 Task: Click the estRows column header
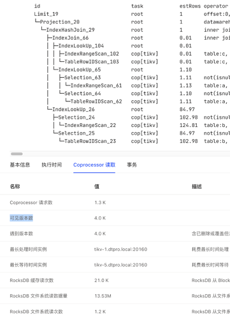click(190, 6)
